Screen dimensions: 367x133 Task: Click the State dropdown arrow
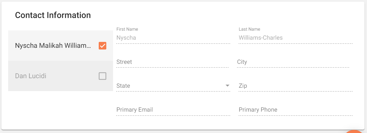[228, 86]
